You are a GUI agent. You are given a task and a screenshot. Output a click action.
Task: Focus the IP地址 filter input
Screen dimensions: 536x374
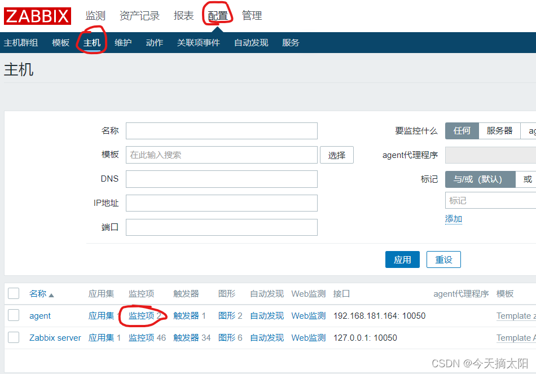[222, 203]
